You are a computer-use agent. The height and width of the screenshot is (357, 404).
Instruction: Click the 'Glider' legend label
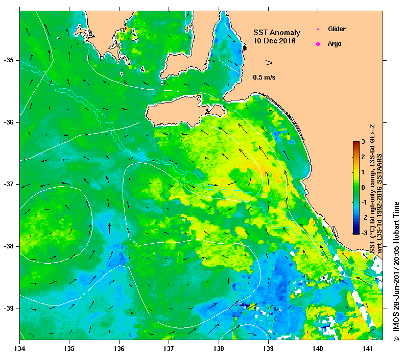337,29
